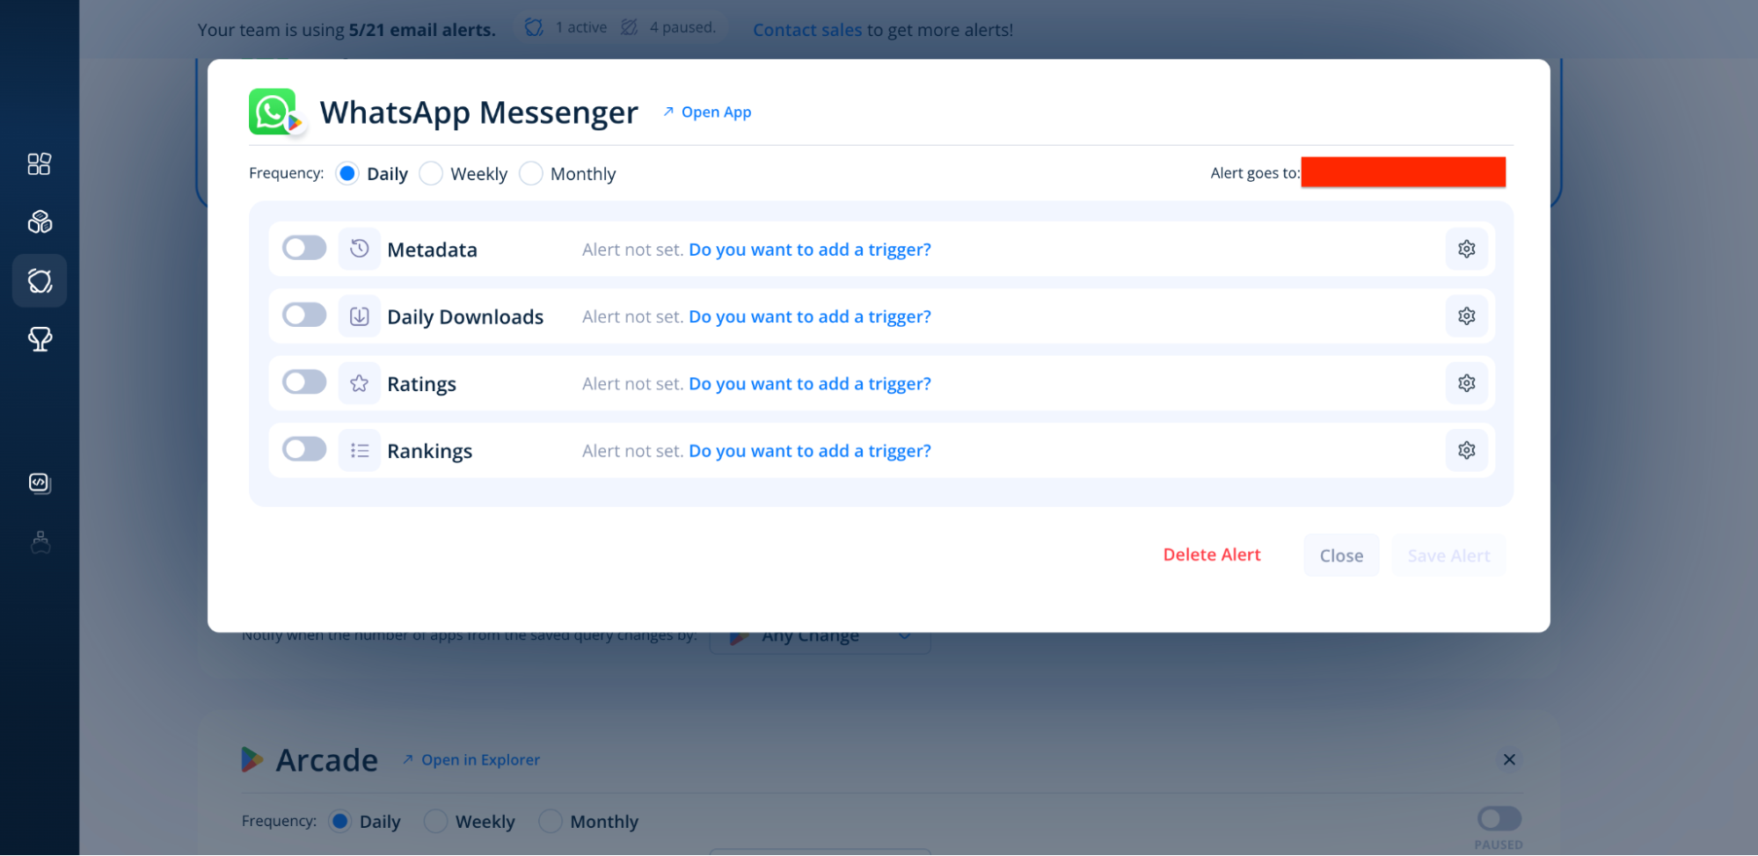
Task: Select Monthly frequency for WhatsApp Messenger
Action: 531,174
